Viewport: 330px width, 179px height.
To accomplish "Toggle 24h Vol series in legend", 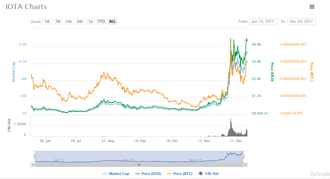I will [209, 173].
